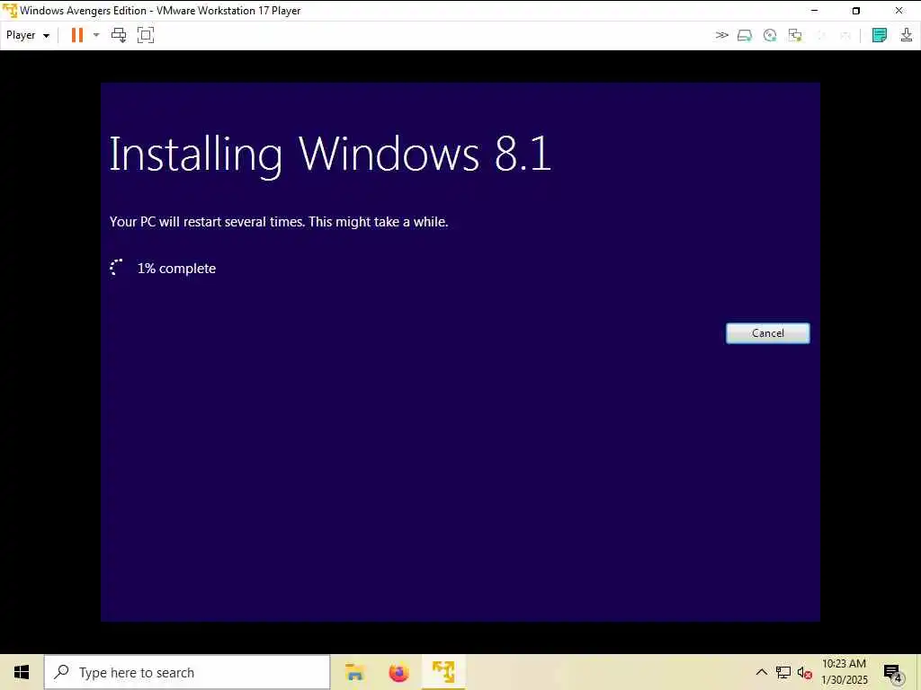Open File Explorer from taskbar

pyautogui.click(x=354, y=672)
